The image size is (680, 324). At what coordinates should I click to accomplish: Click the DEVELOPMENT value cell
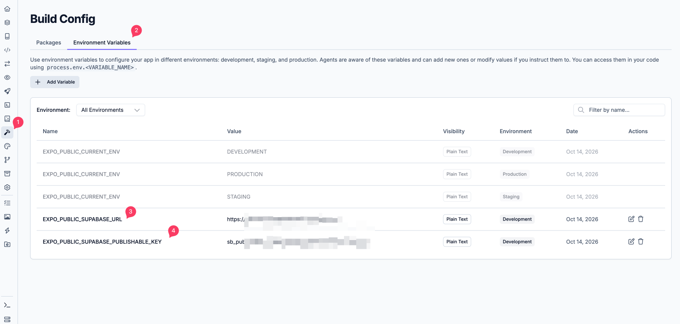click(247, 152)
